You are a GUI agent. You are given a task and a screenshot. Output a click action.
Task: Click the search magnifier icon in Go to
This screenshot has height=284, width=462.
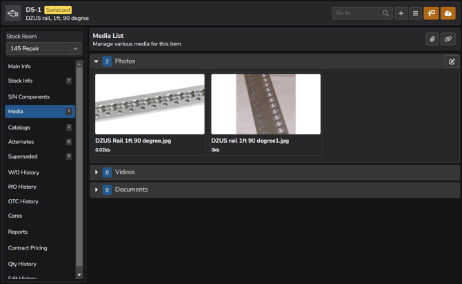coord(385,13)
